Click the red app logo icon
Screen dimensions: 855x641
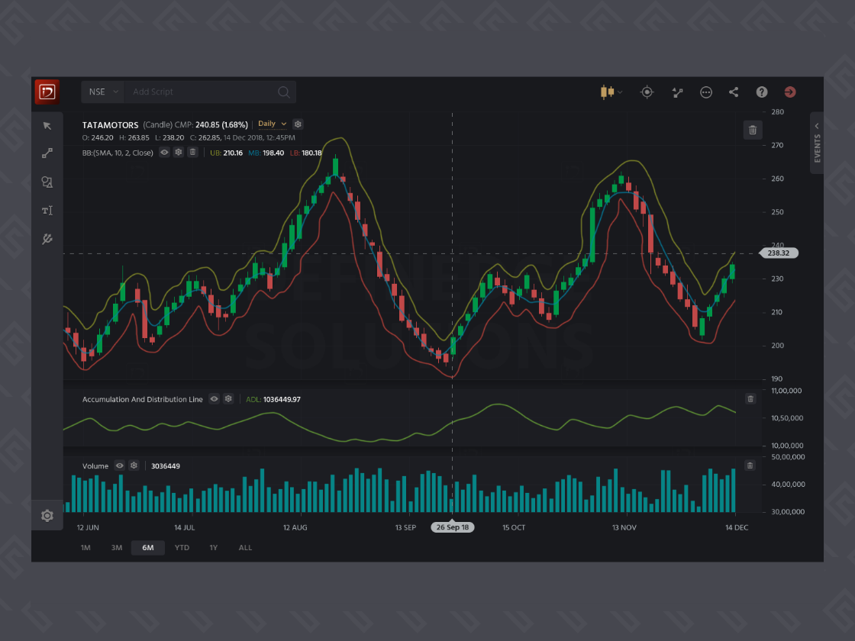47,92
